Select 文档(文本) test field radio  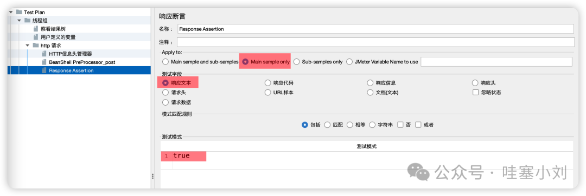click(x=370, y=93)
